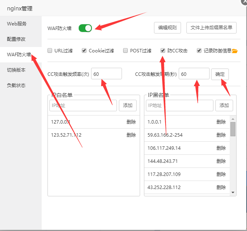The image size is (247, 231).
Task: Delete 123.52.71.112 from the whitelist
Action: point(131,135)
